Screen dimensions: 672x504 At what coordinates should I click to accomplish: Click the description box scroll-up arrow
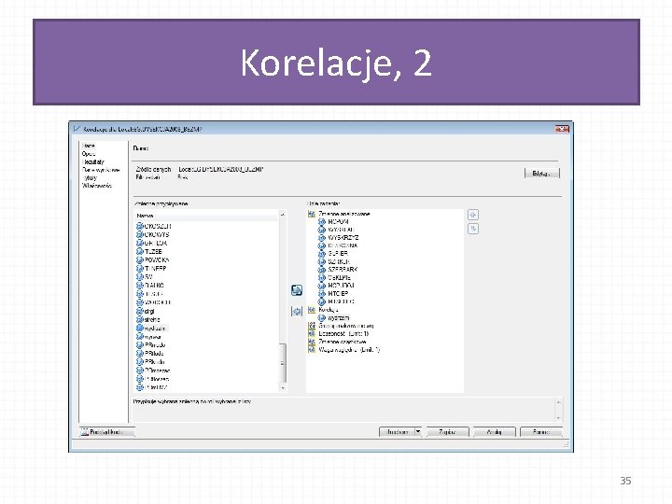click(x=558, y=402)
